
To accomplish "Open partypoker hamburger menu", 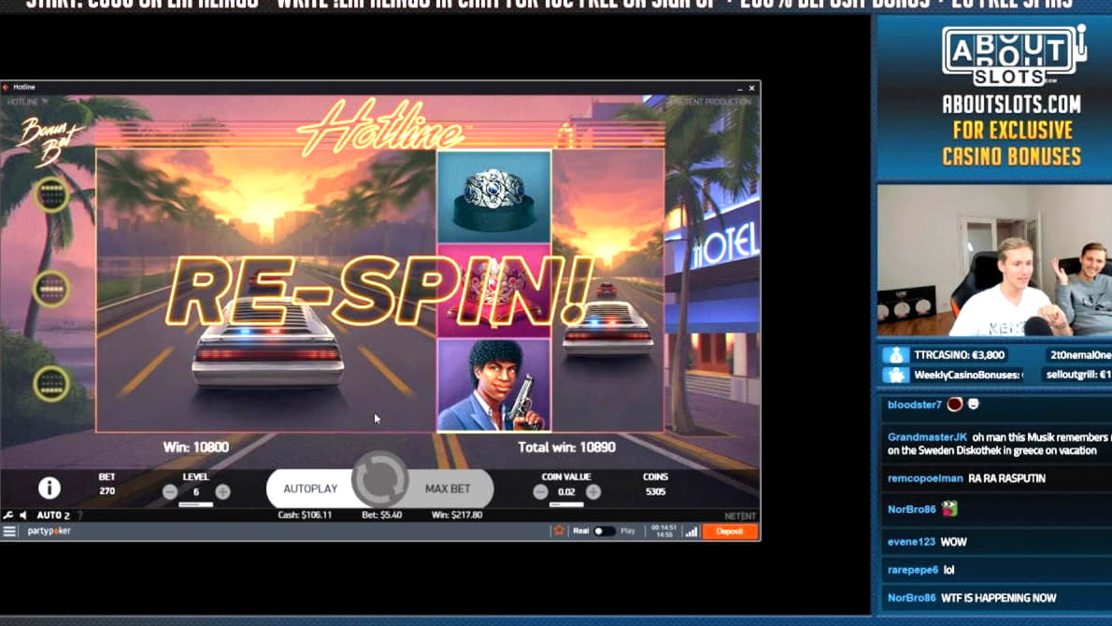I will point(9,531).
